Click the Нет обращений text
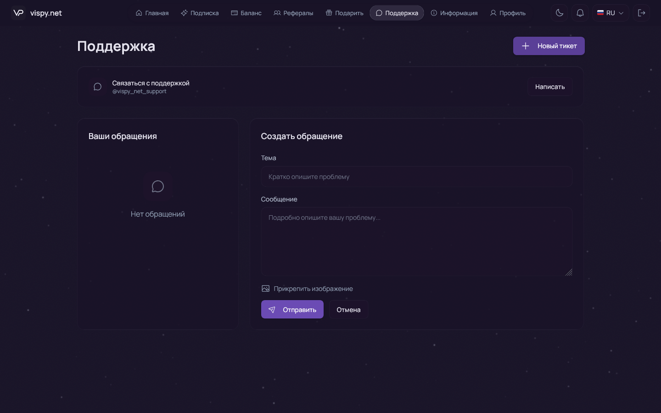The height and width of the screenshot is (413, 661). [x=158, y=214]
